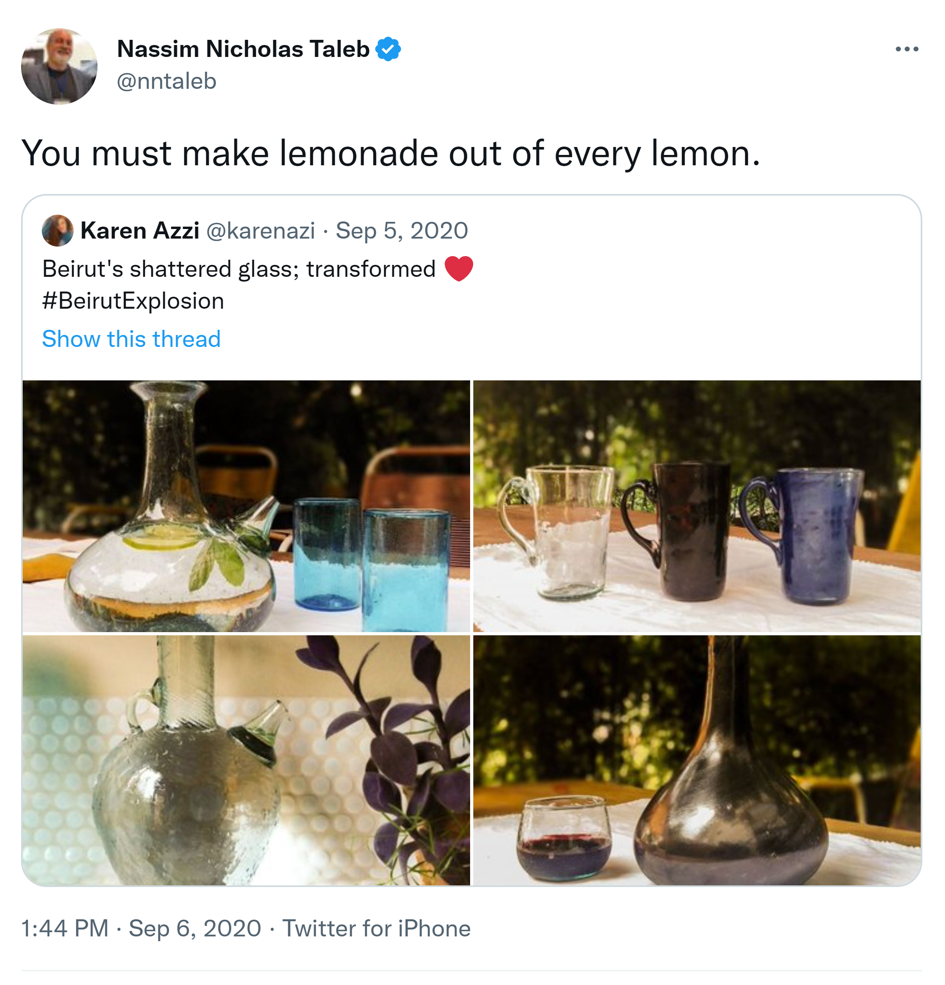Click the Nassim Nicholas Taleb display name
Image resolution: width=945 pixels, height=985 pixels.
[x=243, y=49]
